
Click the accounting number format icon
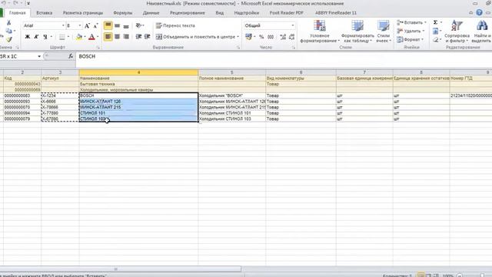click(x=248, y=37)
